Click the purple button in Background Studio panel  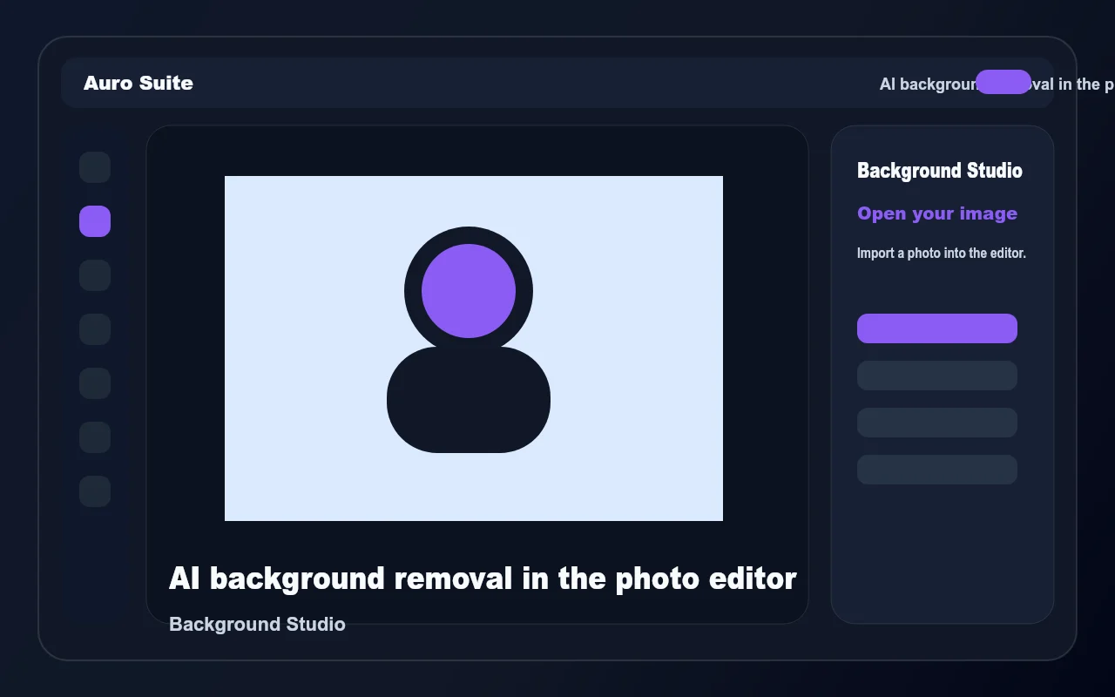point(937,328)
